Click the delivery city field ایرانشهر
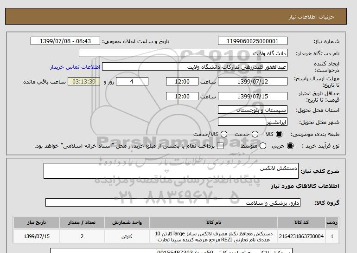 click(x=253, y=122)
